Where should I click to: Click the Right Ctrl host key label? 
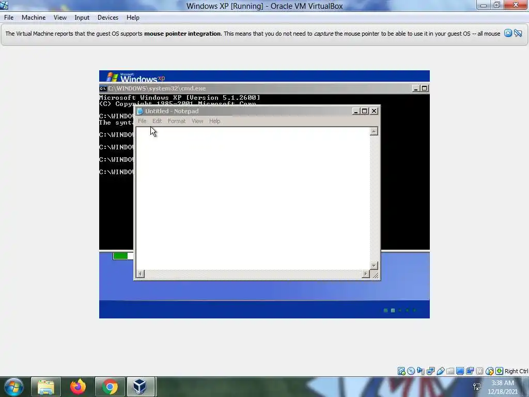(x=516, y=371)
